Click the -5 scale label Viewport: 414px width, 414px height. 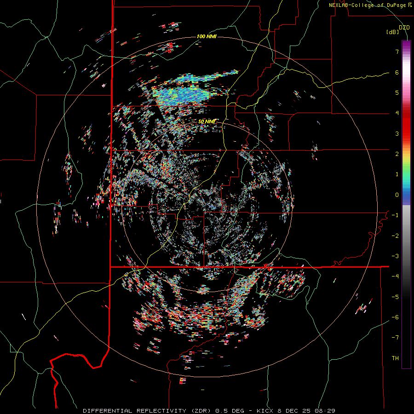[x=395, y=297]
